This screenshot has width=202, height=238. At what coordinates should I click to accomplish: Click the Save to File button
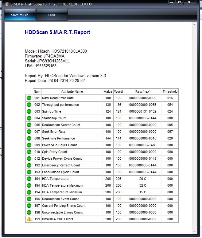click(x=20, y=15)
